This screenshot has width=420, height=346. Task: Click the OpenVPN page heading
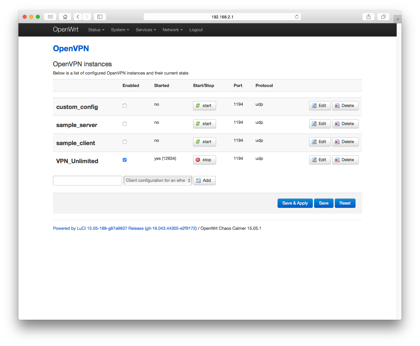pyautogui.click(x=71, y=49)
